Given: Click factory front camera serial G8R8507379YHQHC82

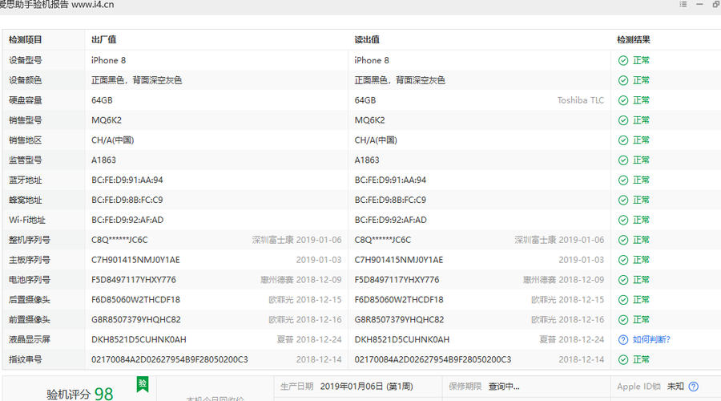Looking at the screenshot, I should pos(135,320).
